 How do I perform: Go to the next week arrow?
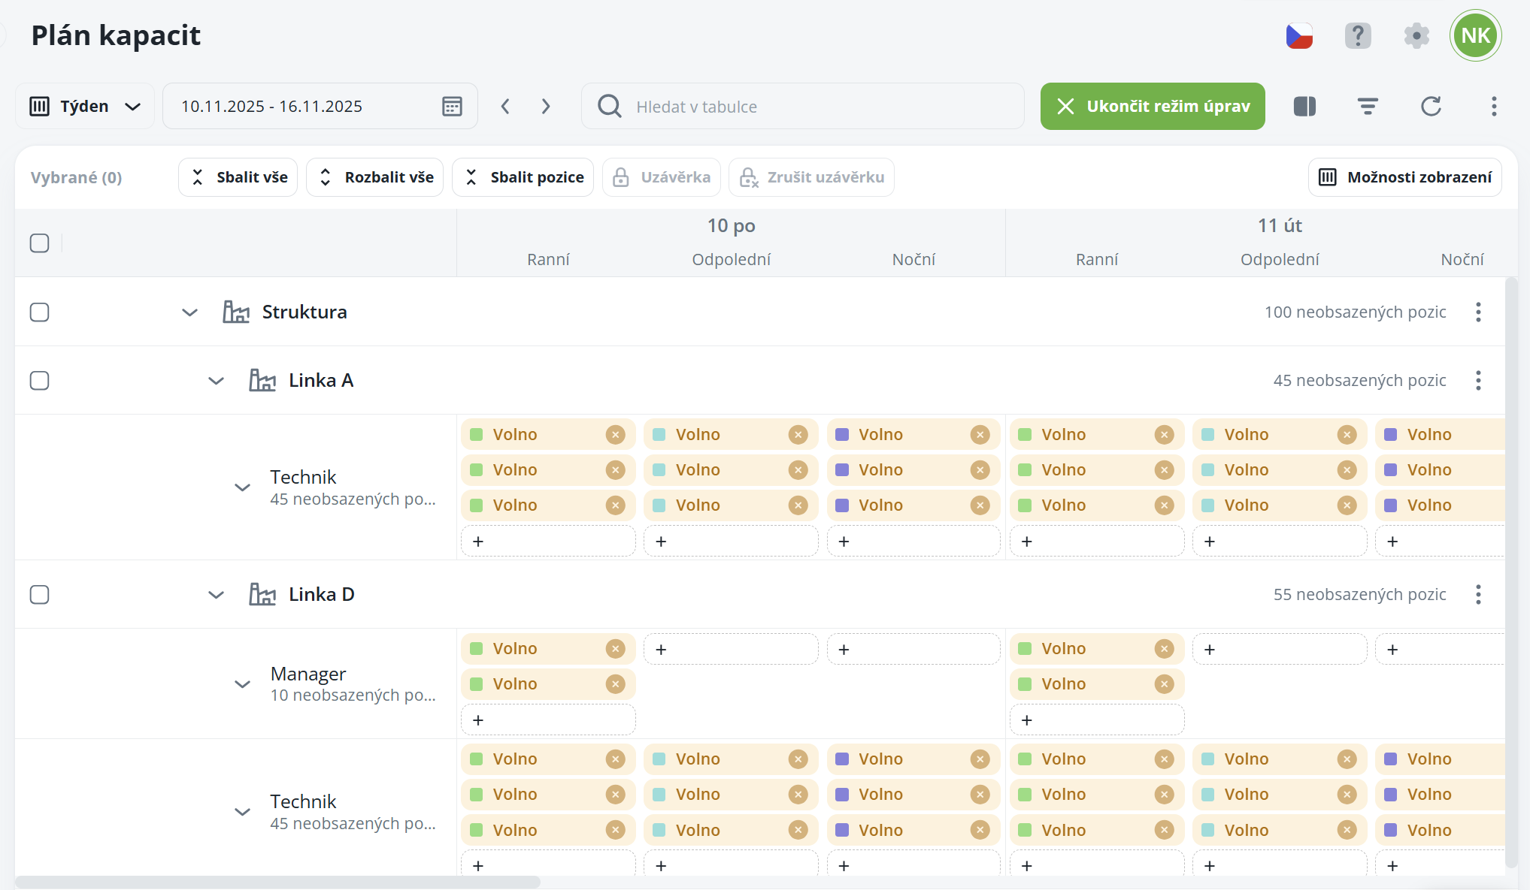point(546,107)
